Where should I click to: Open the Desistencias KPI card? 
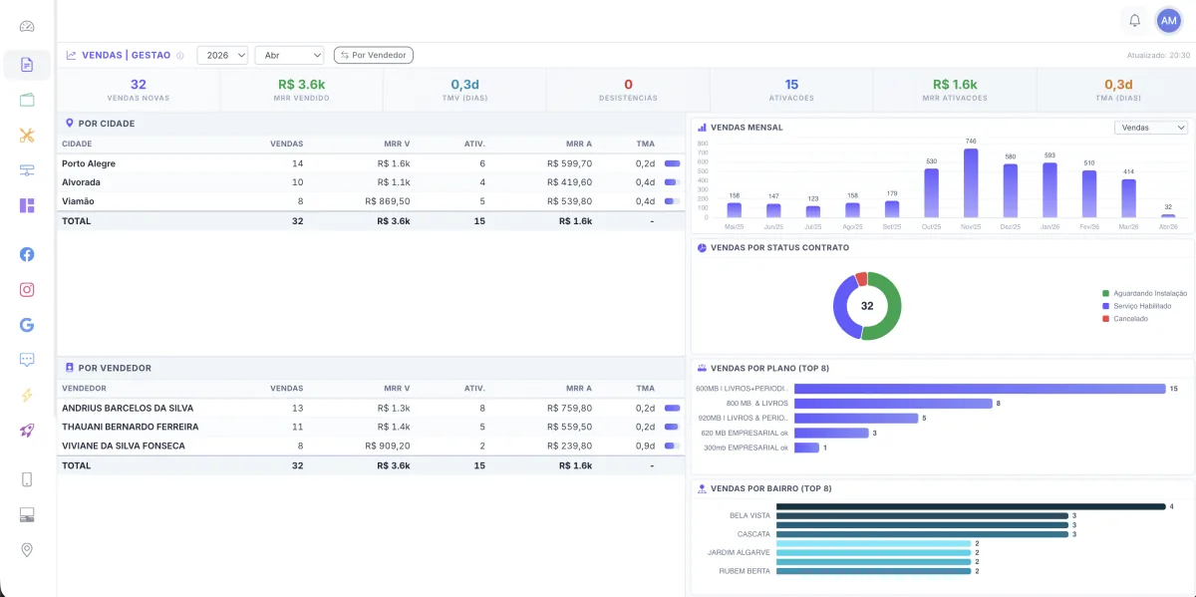pyautogui.click(x=628, y=90)
